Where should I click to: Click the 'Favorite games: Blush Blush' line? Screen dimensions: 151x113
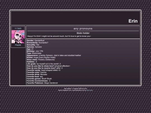click(39, 79)
